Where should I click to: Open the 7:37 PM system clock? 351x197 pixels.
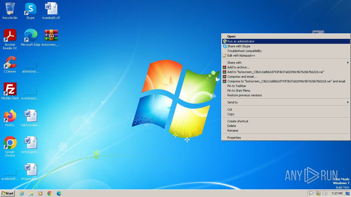337,193
